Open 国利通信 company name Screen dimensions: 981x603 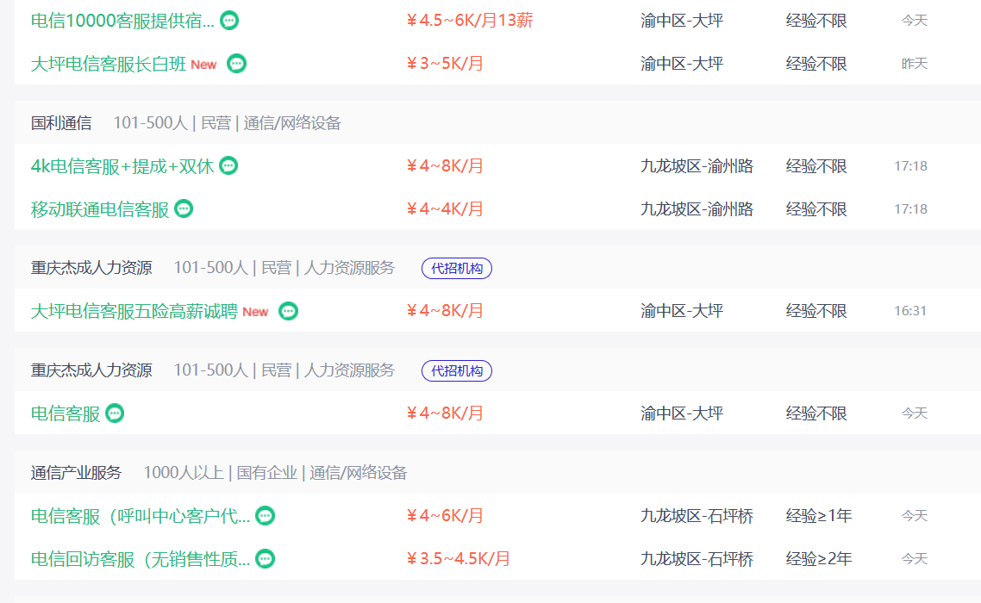61,123
